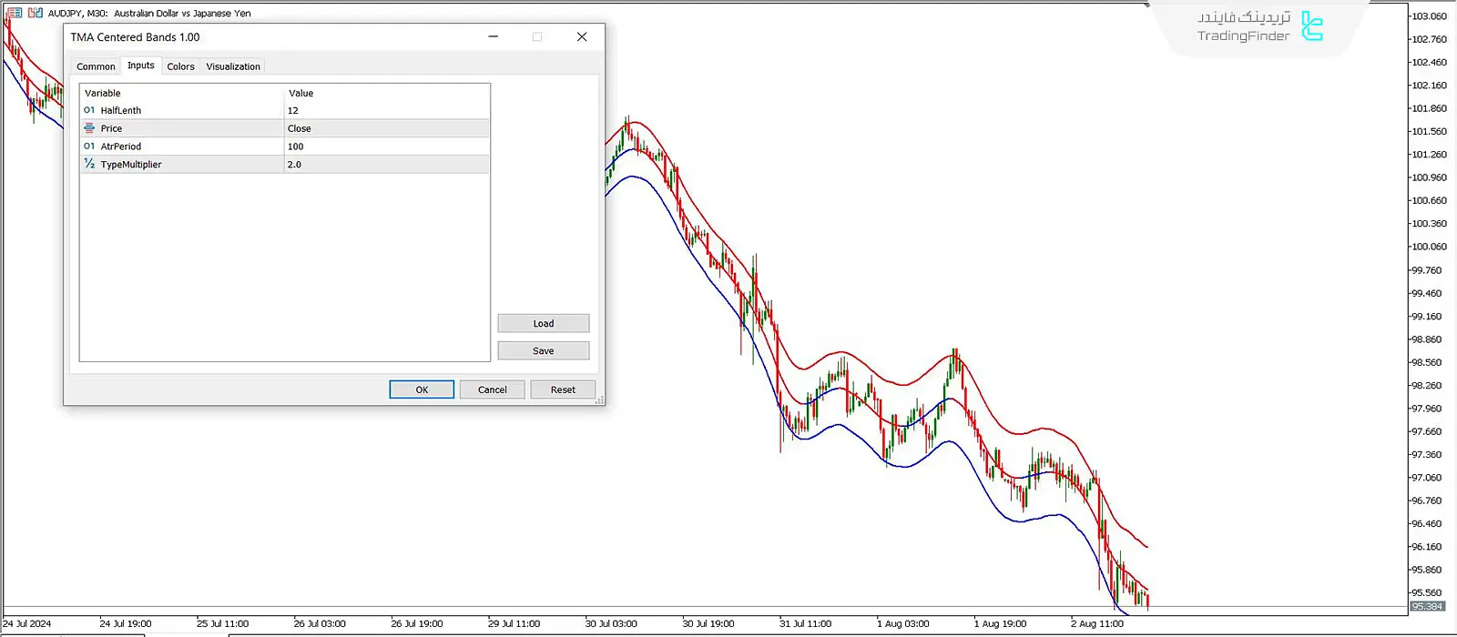Click the Load button
This screenshot has width=1457, height=637.
(x=544, y=323)
